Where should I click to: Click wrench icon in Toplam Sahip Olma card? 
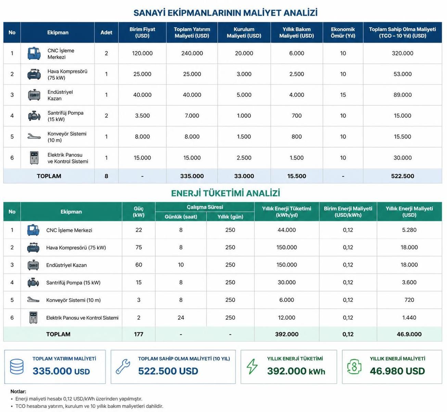click(123, 366)
